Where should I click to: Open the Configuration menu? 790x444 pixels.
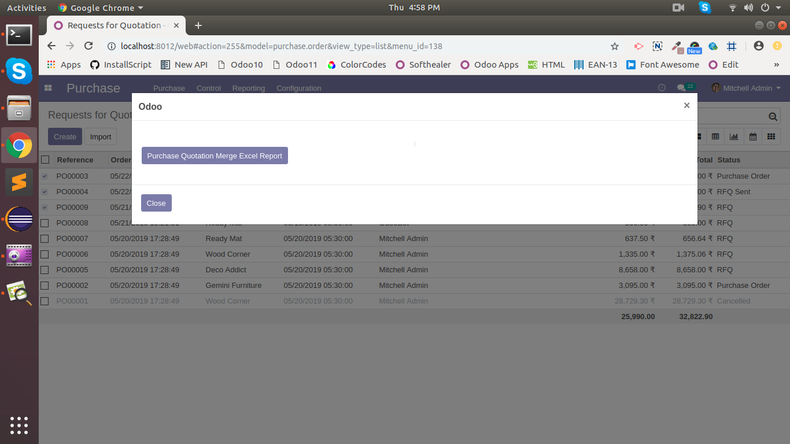click(299, 88)
